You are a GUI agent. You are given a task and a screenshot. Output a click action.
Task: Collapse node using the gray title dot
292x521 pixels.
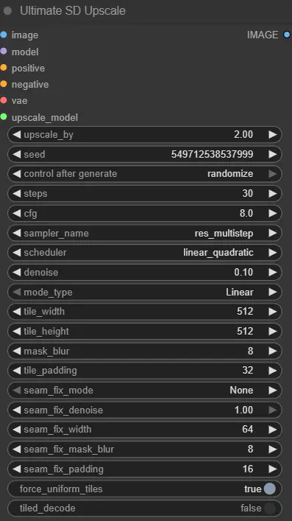click(7, 11)
